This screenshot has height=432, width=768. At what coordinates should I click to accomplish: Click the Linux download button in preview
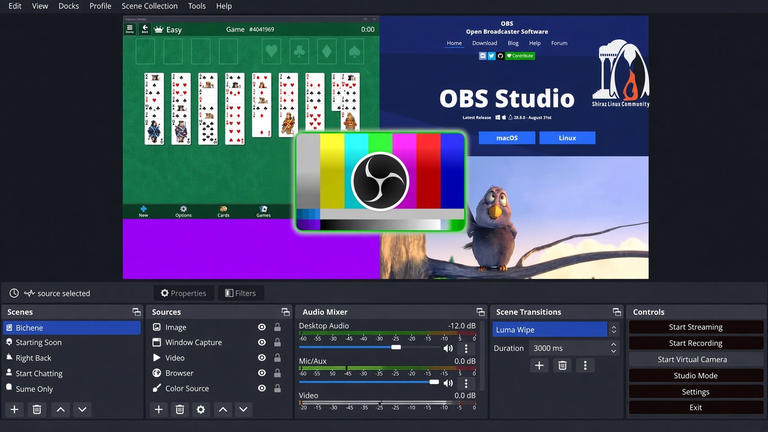coord(567,138)
